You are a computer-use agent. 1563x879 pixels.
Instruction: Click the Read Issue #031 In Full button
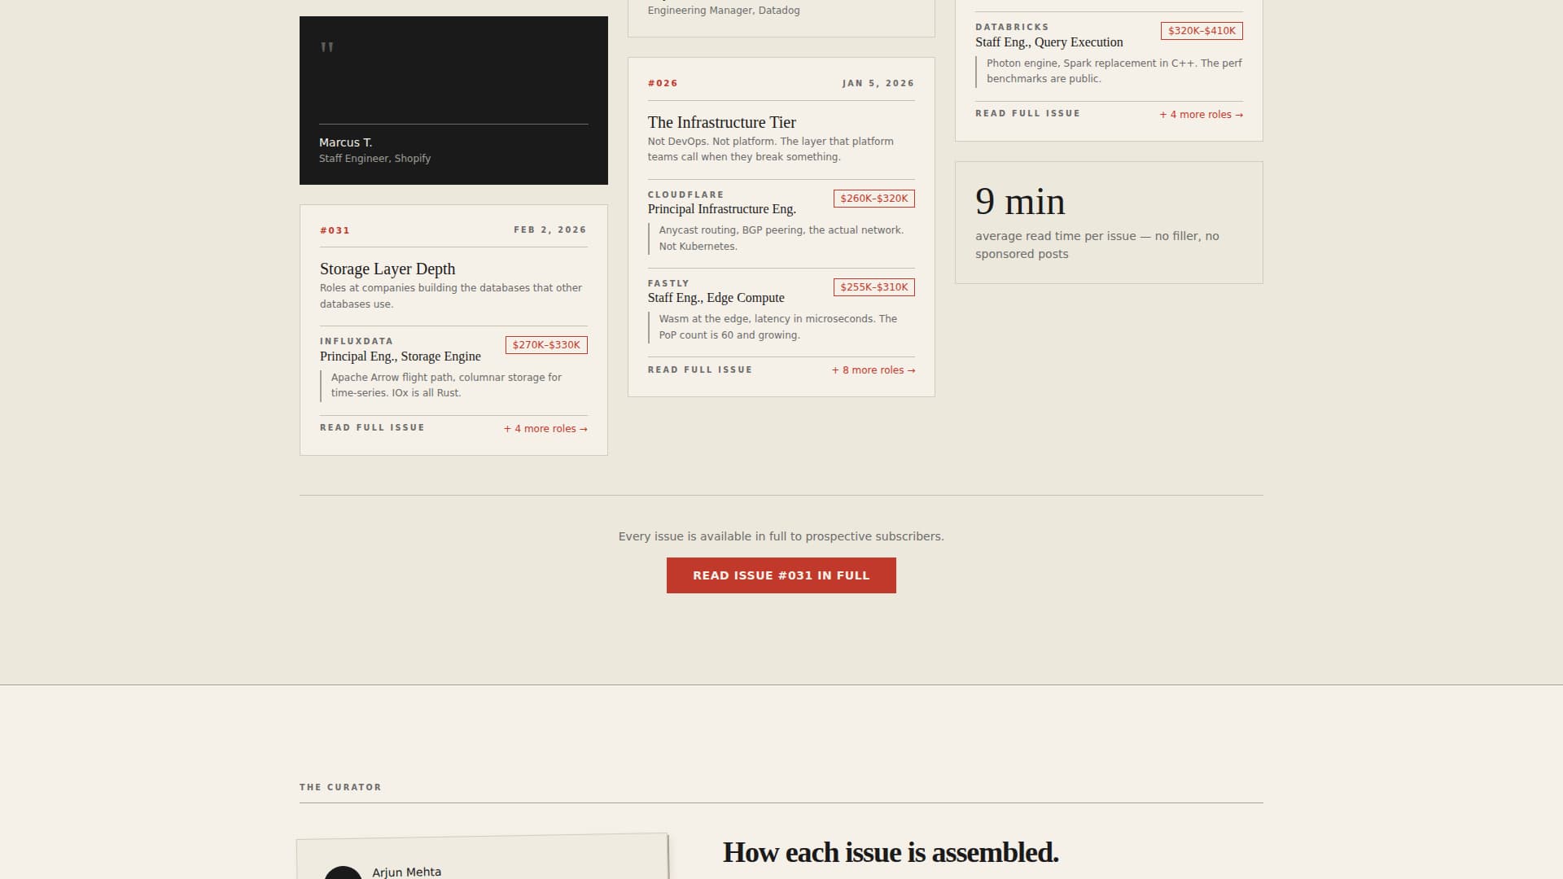(x=781, y=575)
